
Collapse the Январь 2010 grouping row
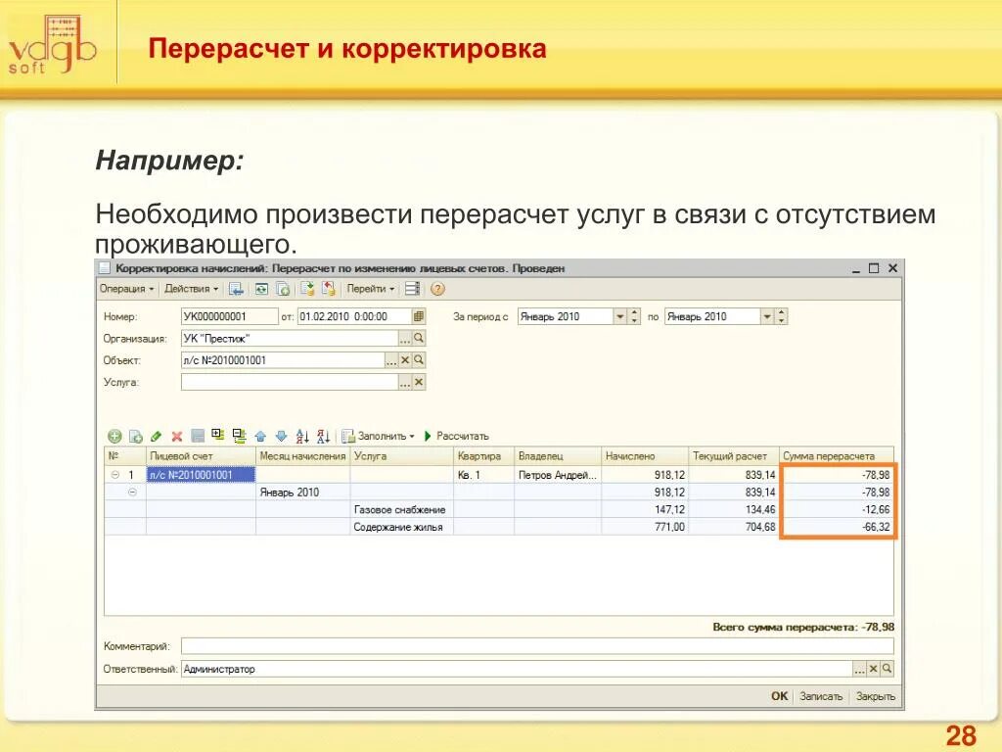130,492
